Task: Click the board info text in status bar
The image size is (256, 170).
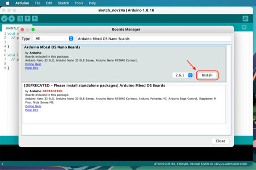Action: pyautogui.click(x=201, y=164)
